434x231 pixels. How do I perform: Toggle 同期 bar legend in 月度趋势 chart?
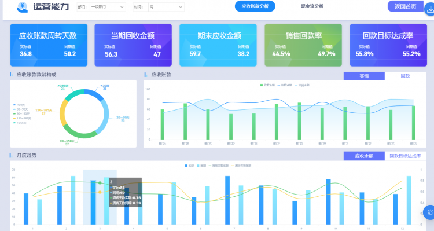pos(201,166)
